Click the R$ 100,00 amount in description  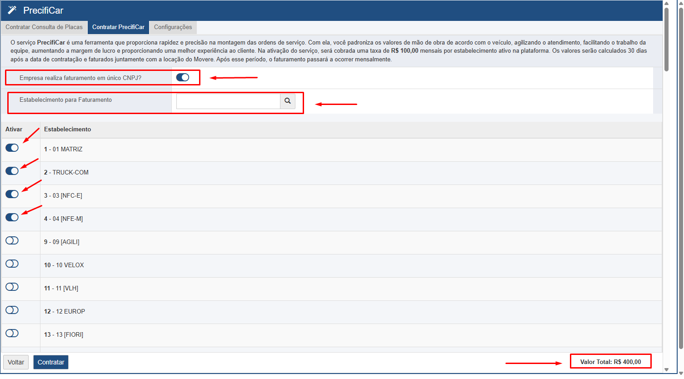[404, 51]
